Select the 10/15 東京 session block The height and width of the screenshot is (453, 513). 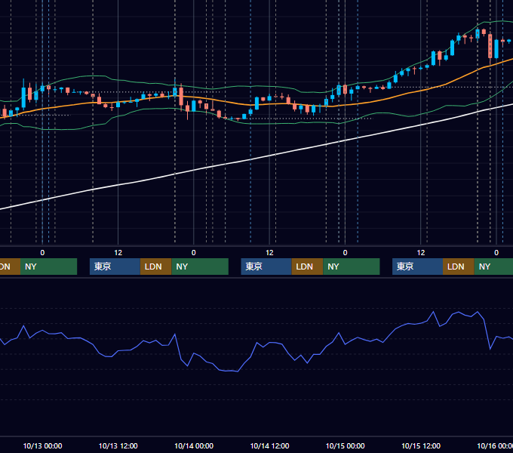[417, 267]
